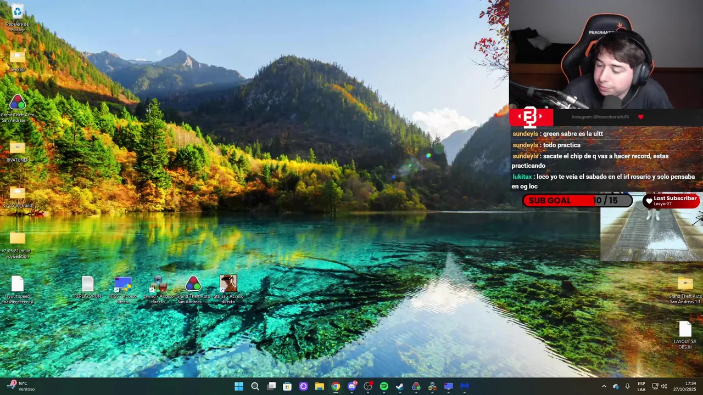Open Malwarebytes from the taskbar
The width and height of the screenshot is (703, 395).
click(x=465, y=386)
